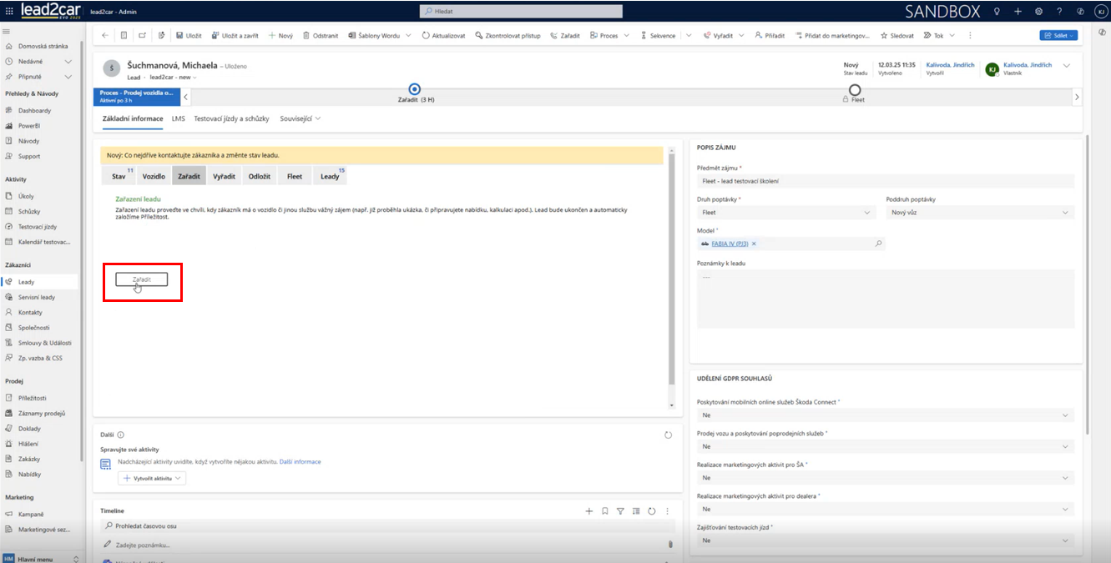The width and height of the screenshot is (1111, 563).
Task: Click the Uložit save icon in toolbar
Action: (x=179, y=36)
